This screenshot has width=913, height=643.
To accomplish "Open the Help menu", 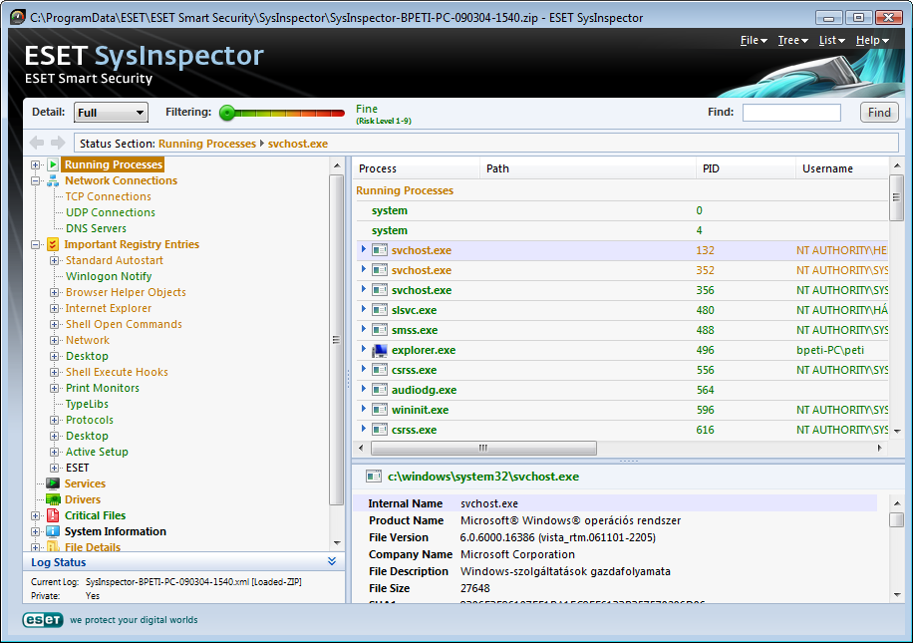I will pos(872,40).
